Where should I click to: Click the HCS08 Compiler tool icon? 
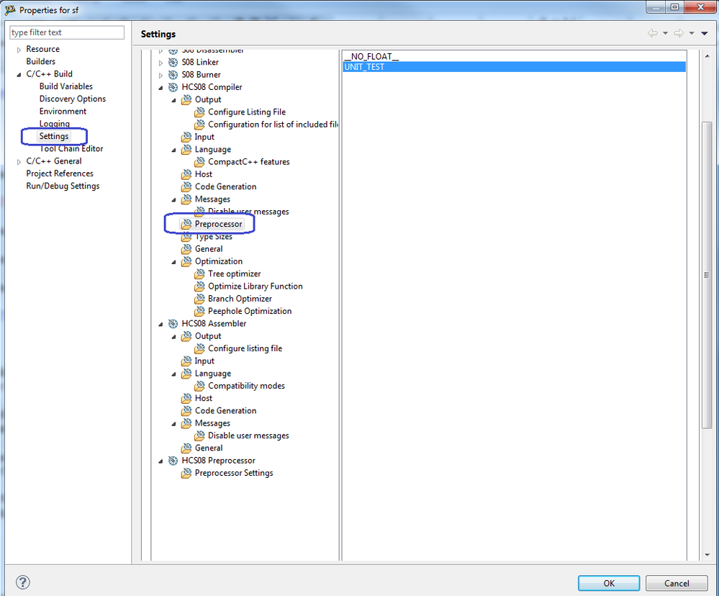tap(173, 86)
